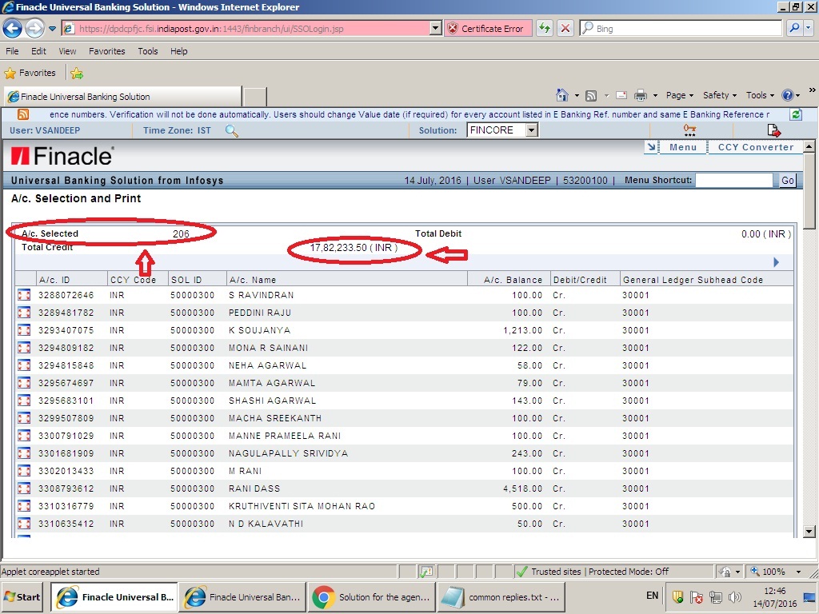This screenshot has width=819, height=614.
Task: Open the Favorites menu in menu bar
Action: 107,51
